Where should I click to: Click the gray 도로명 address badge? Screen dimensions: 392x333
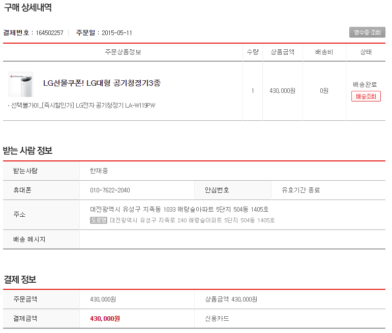point(99,220)
